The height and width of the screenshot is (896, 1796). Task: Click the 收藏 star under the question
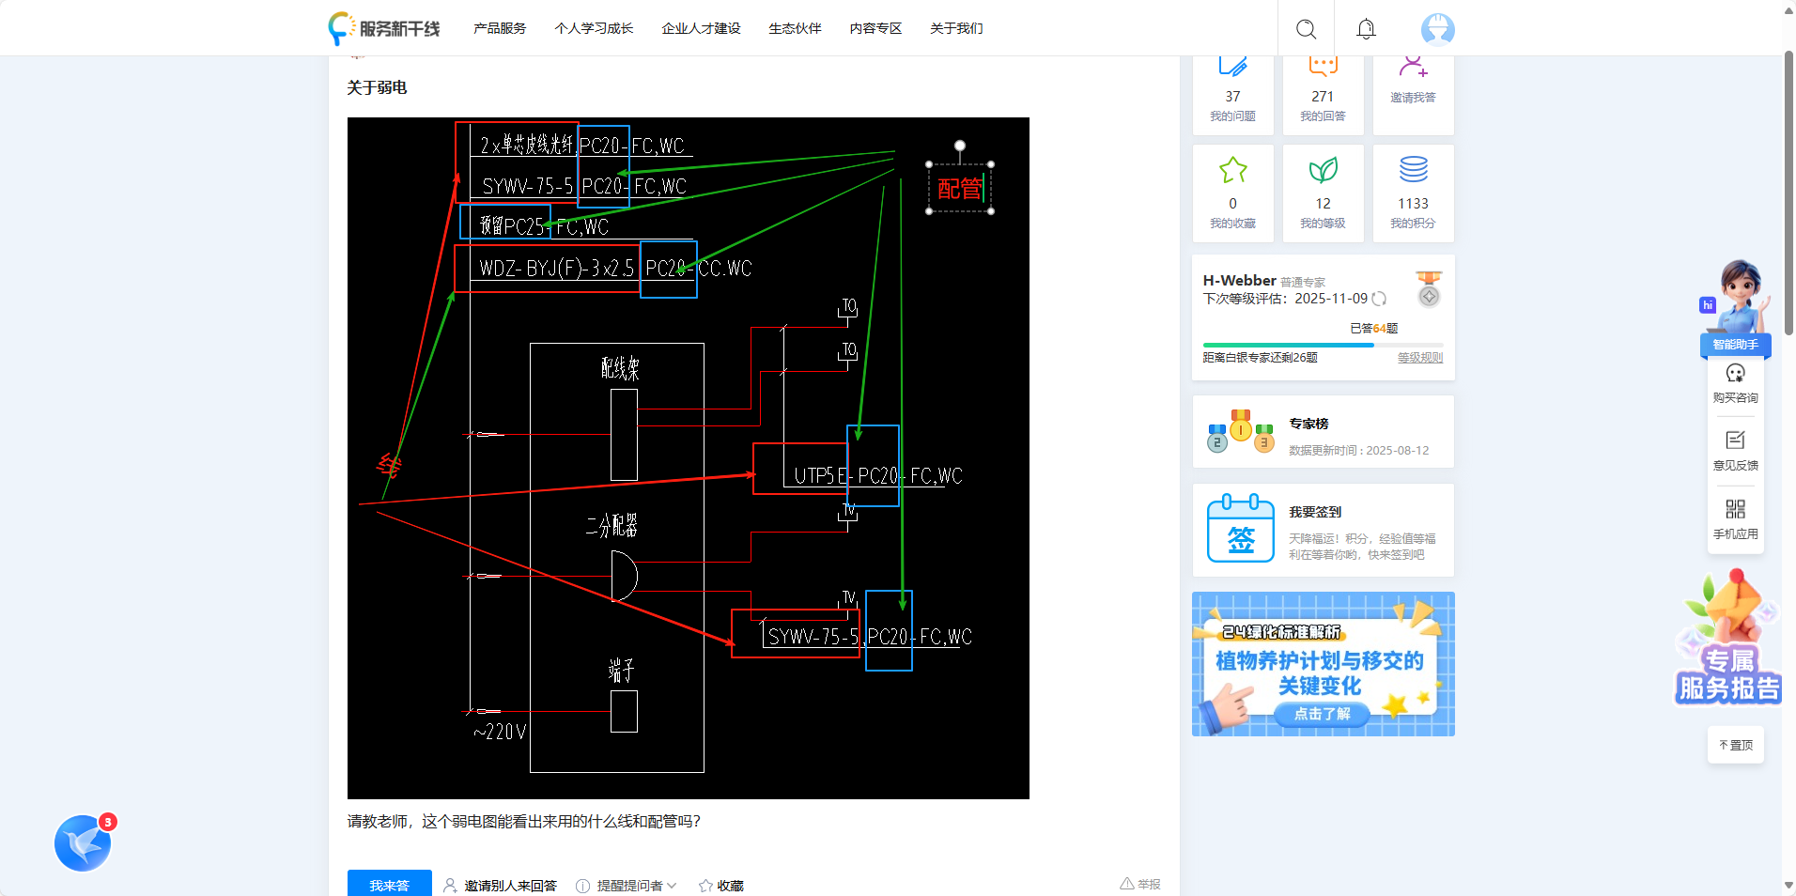(720, 886)
